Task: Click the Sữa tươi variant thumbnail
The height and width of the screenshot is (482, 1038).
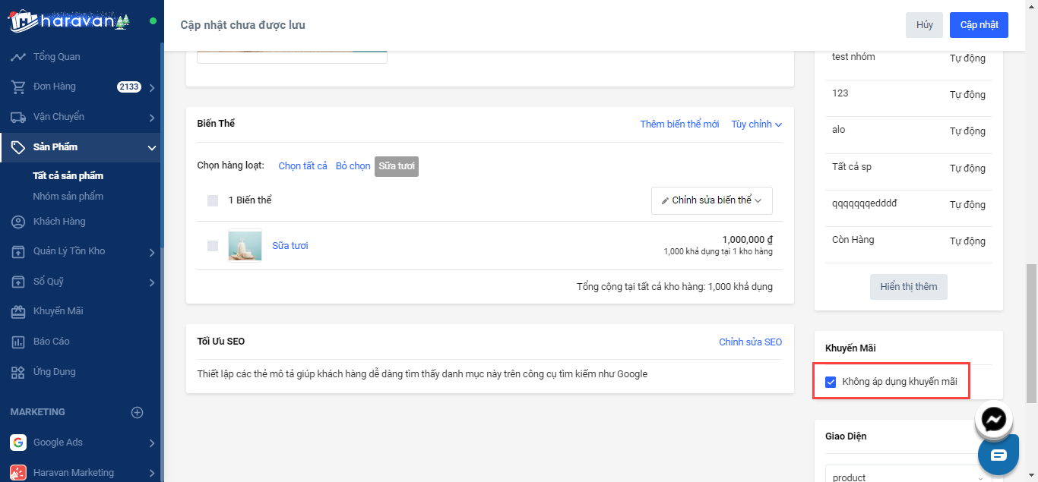Action: pyautogui.click(x=245, y=246)
